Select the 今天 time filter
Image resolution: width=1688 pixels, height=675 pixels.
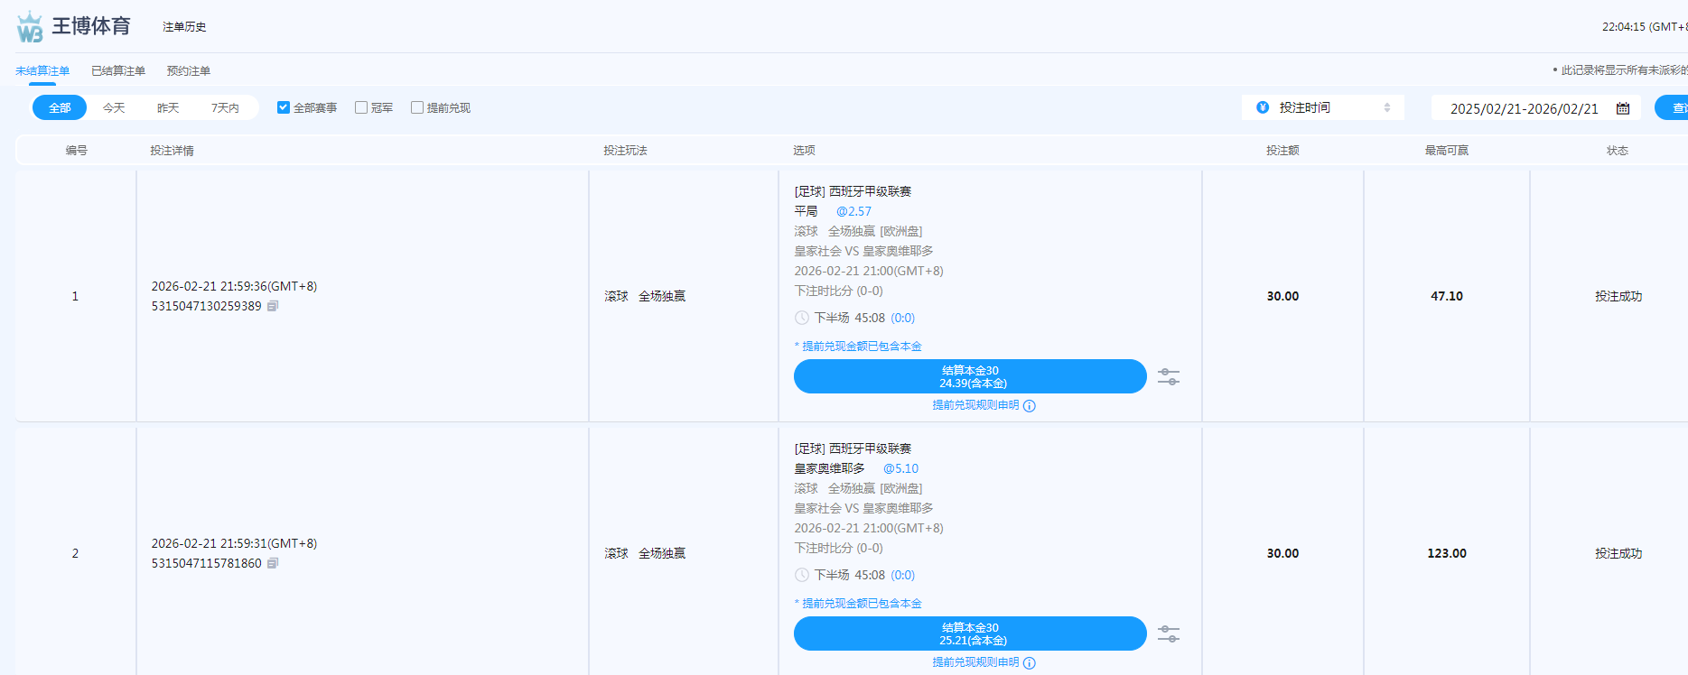pos(114,107)
